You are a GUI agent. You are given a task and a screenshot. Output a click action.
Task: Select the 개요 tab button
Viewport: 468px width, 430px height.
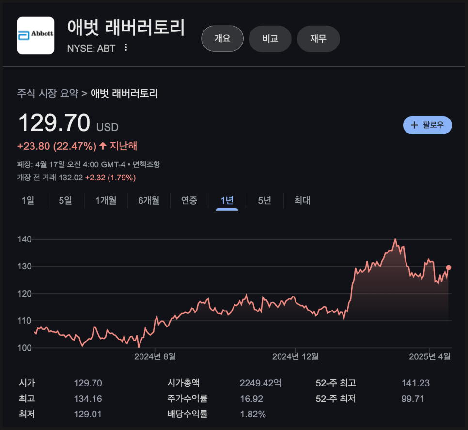pos(222,38)
